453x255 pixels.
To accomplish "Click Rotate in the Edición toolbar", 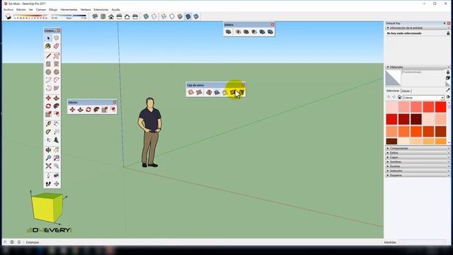I will click(88, 110).
